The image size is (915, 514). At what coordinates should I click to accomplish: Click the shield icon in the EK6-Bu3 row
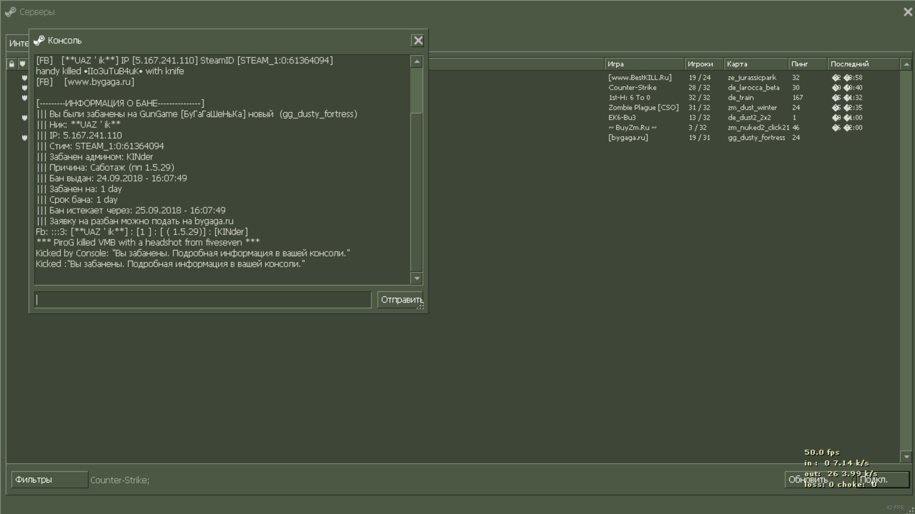pos(25,118)
